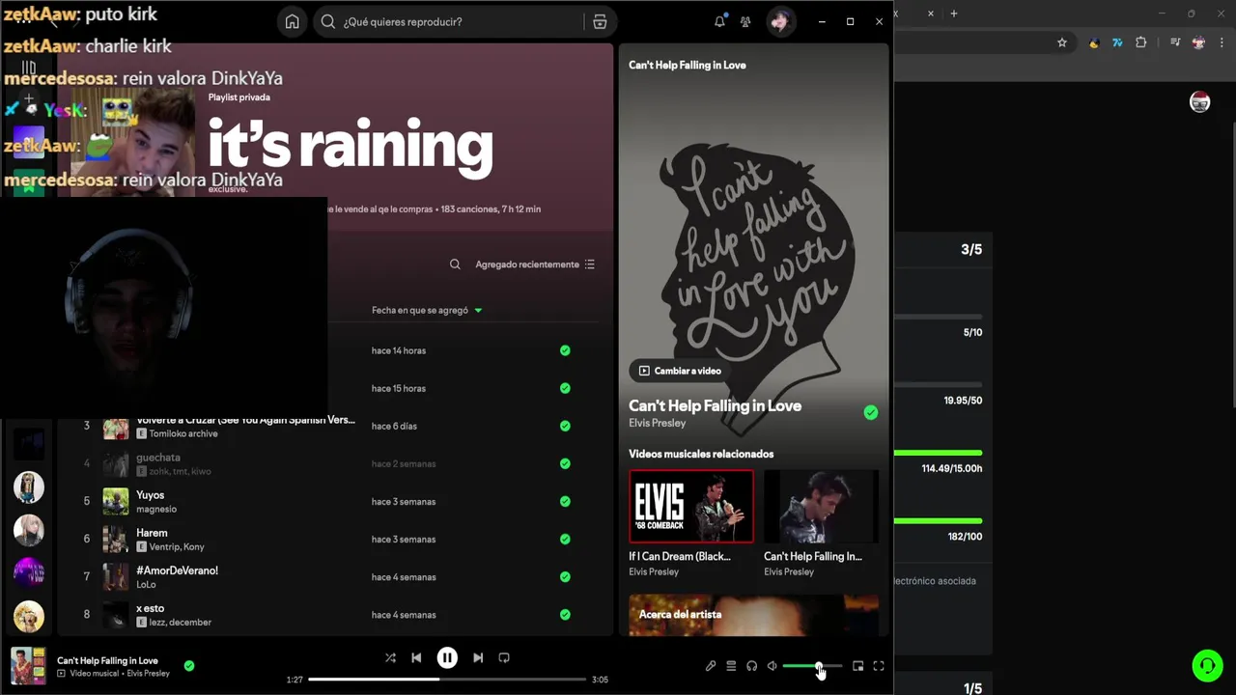
Task: Open Friend Activity icon next to the bell
Action: 745,21
